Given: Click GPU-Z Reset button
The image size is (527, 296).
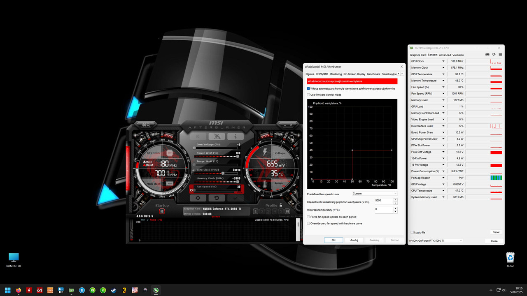Looking at the screenshot, I should click(x=496, y=232).
